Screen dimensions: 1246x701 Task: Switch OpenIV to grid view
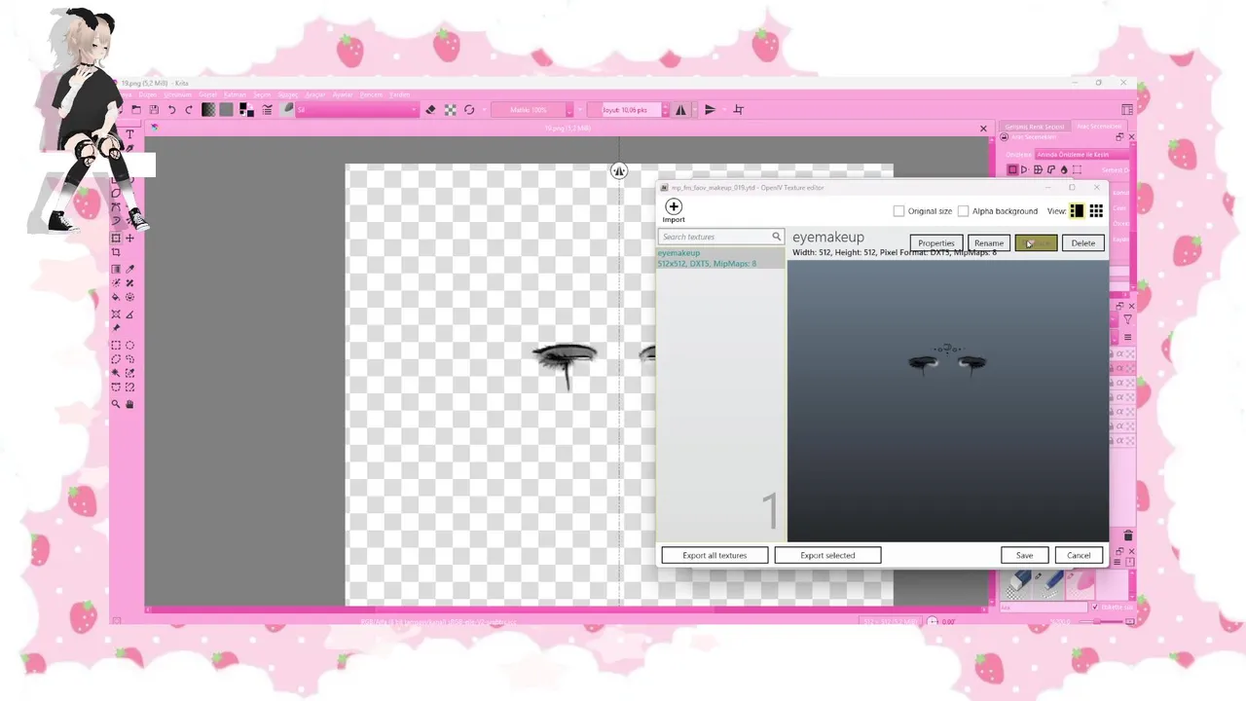pyautogui.click(x=1096, y=211)
